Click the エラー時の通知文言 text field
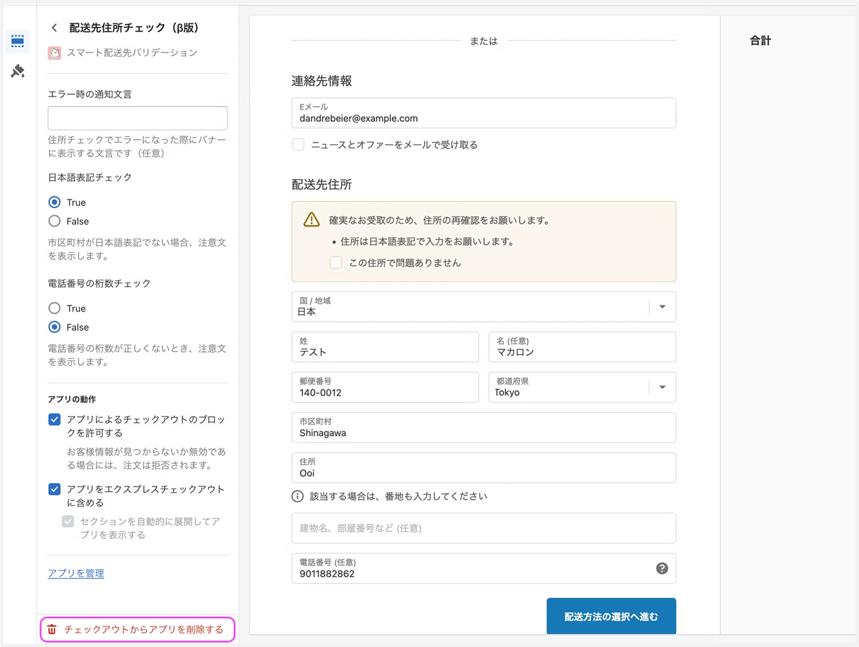Viewport: 859px width, 647px height. coord(137,119)
